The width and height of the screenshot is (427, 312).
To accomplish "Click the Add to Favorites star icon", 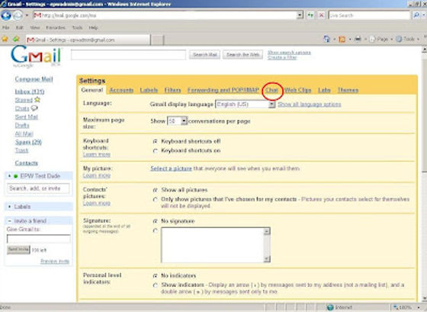I will tap(16, 39).
